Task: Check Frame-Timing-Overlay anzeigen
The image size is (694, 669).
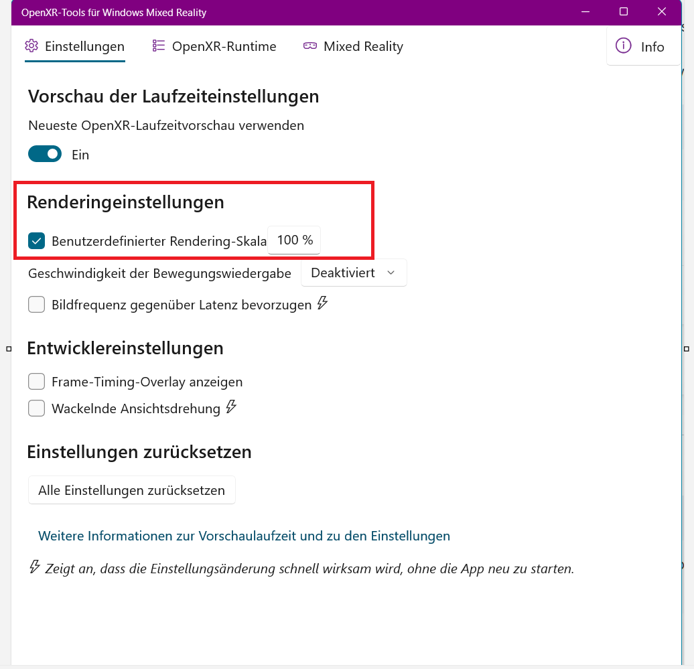Action: coord(36,382)
